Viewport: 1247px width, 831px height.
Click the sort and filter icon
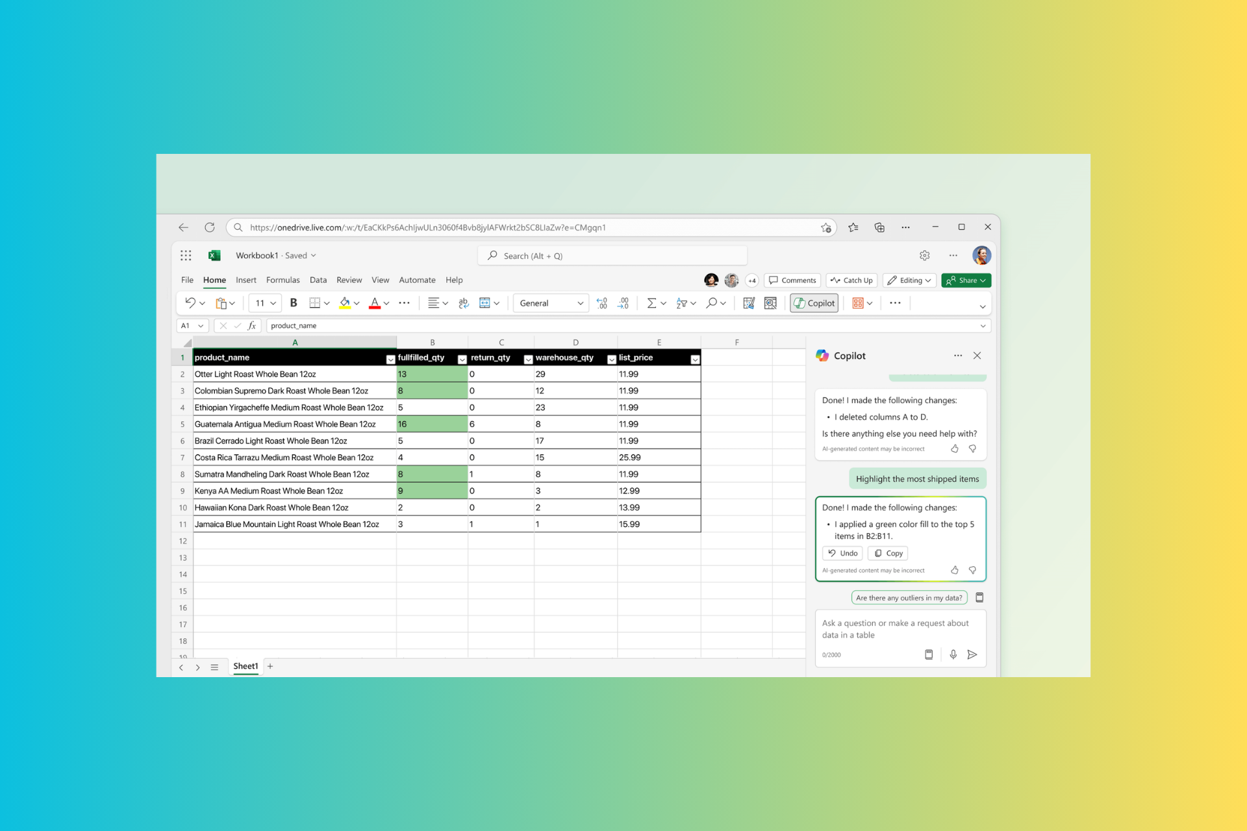[x=681, y=303]
